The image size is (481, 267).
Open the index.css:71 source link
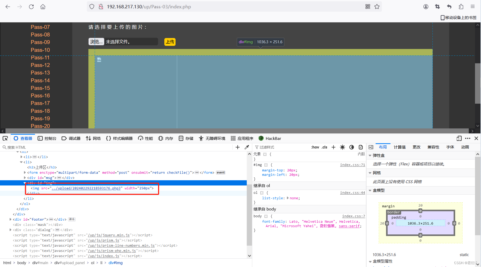[x=353, y=165]
